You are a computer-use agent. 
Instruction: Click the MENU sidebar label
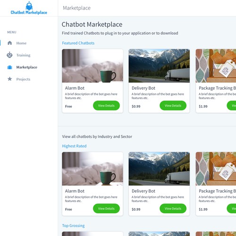[12, 32]
